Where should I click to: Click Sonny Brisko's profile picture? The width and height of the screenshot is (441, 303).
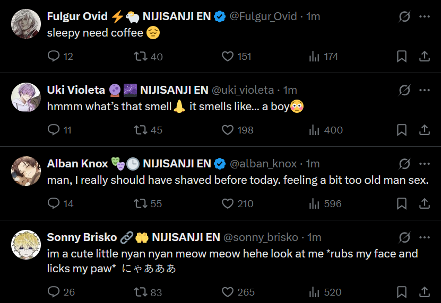[x=26, y=245]
